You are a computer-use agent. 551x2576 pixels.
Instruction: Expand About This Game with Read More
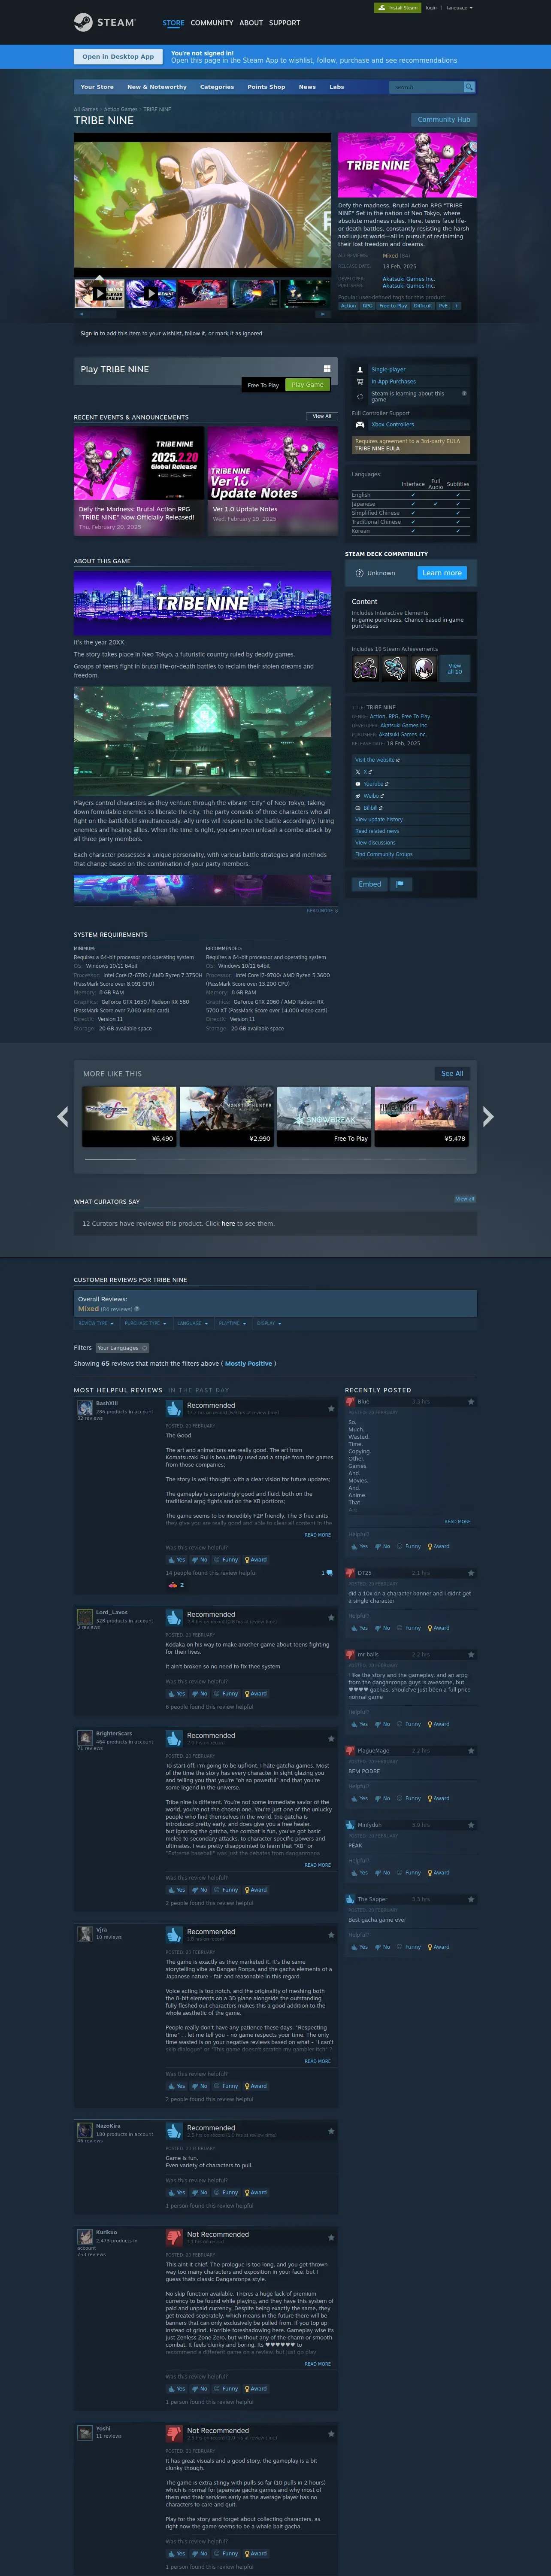coord(322,911)
